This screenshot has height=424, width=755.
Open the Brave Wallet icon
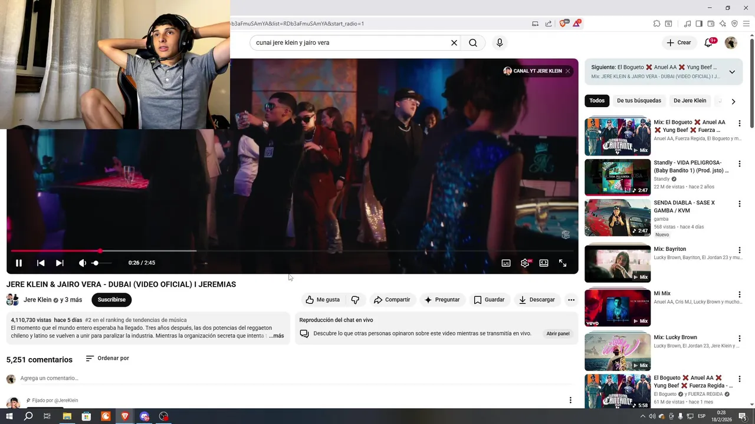click(x=711, y=24)
